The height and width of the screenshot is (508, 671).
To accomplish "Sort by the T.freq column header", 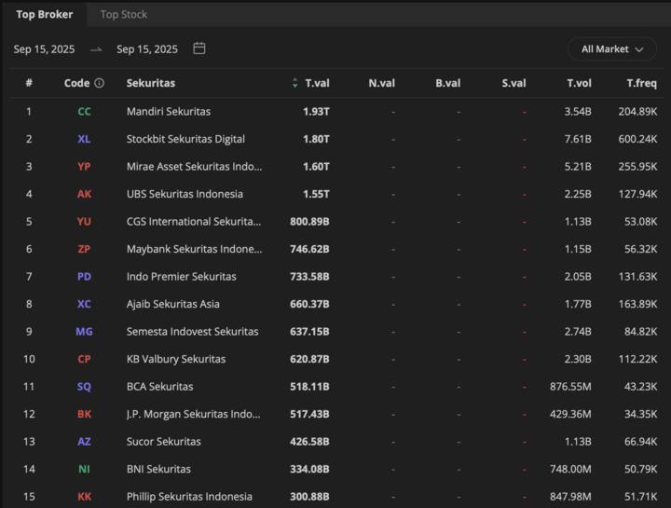I will click(x=641, y=83).
